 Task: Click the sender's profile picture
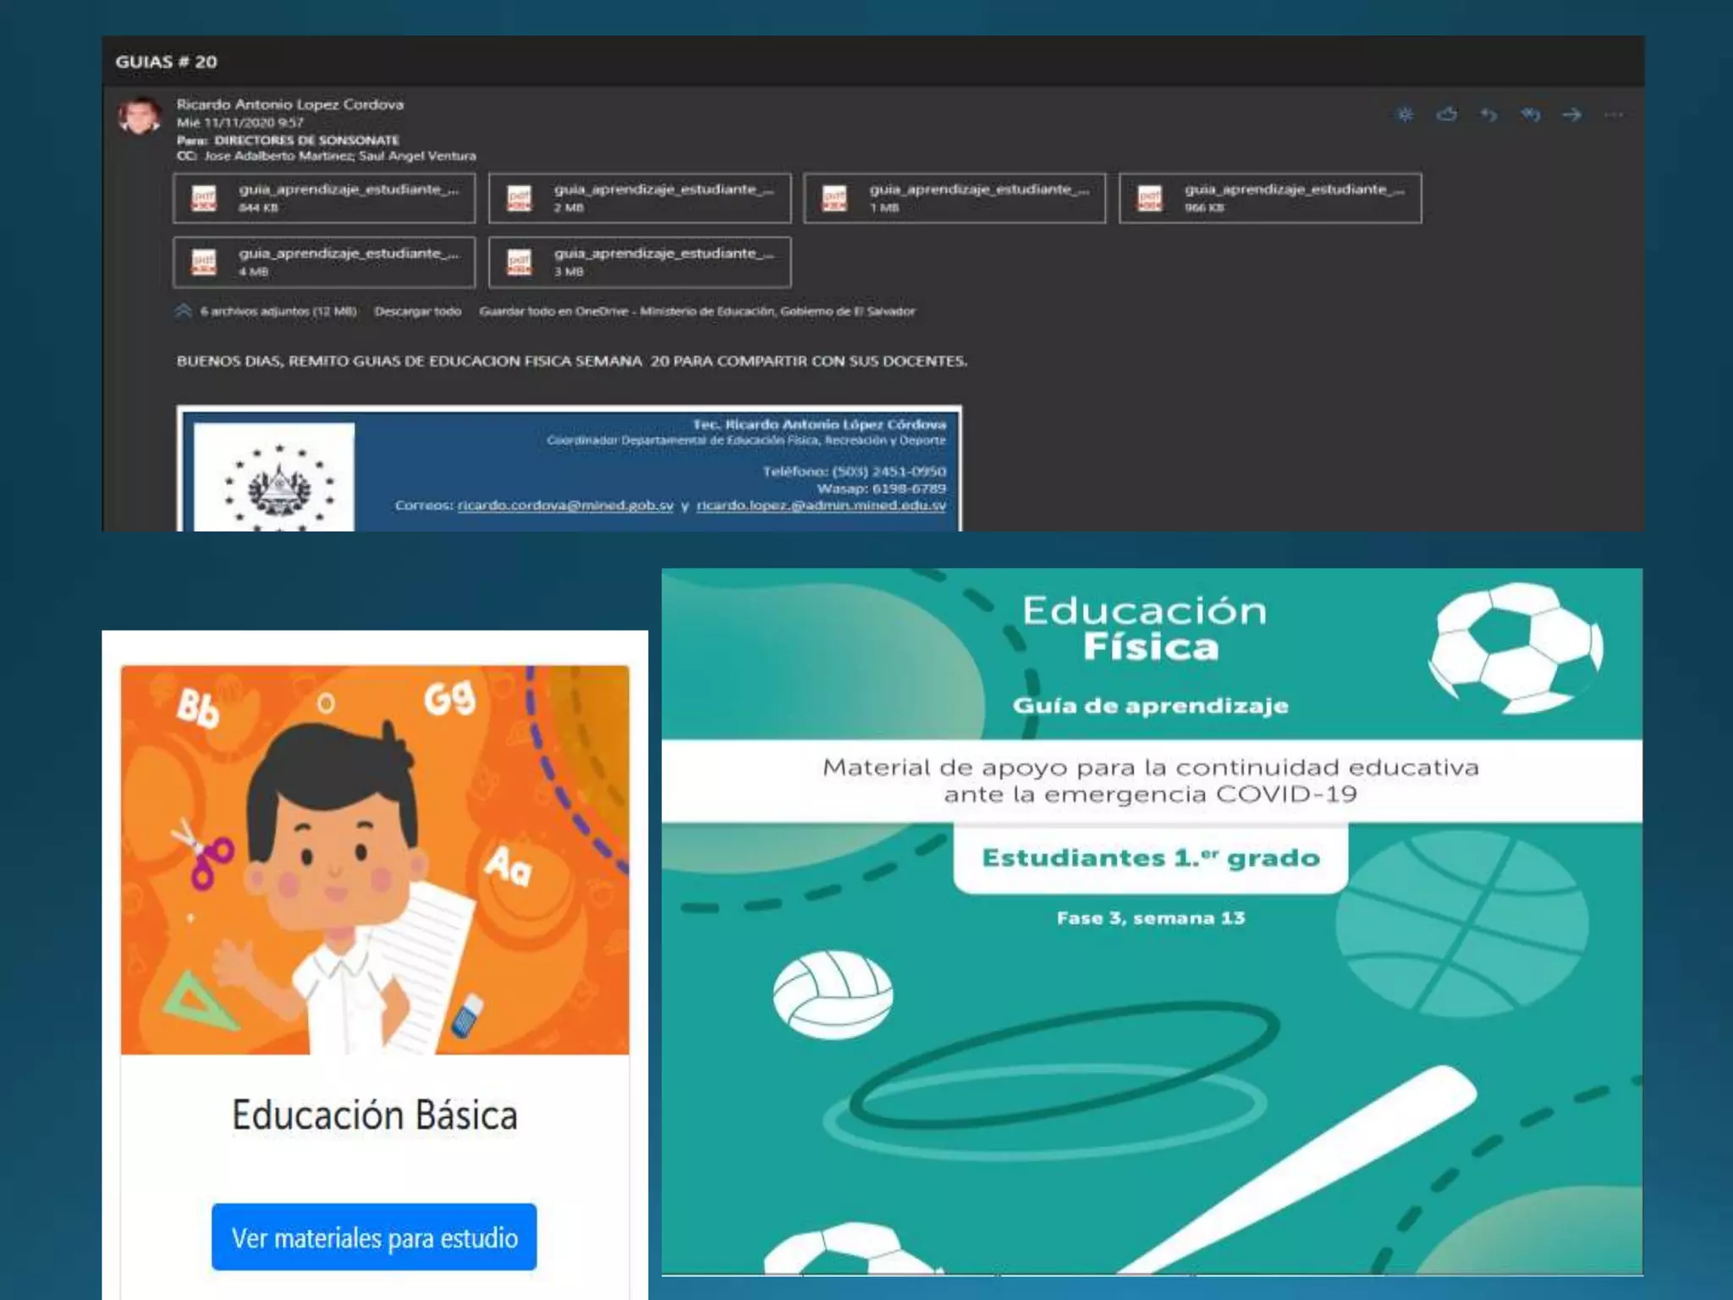(140, 117)
